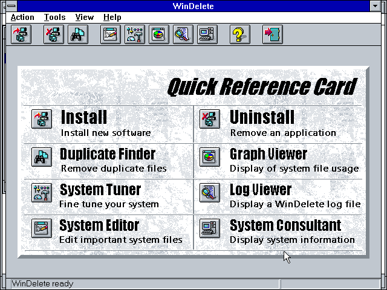The height and width of the screenshot is (290, 387).
Task: Click the System Editor card icon
Action: [x=42, y=228]
